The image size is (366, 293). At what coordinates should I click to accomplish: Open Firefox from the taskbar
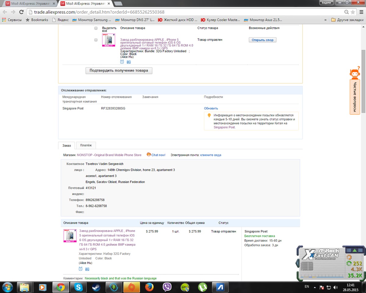149,287
